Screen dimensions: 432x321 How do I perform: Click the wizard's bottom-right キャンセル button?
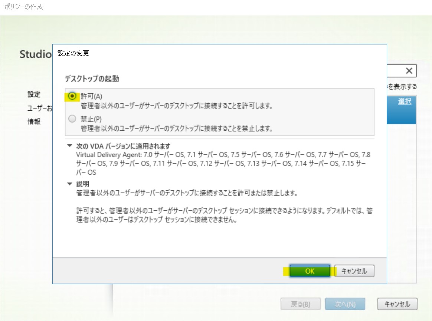[x=397, y=304]
